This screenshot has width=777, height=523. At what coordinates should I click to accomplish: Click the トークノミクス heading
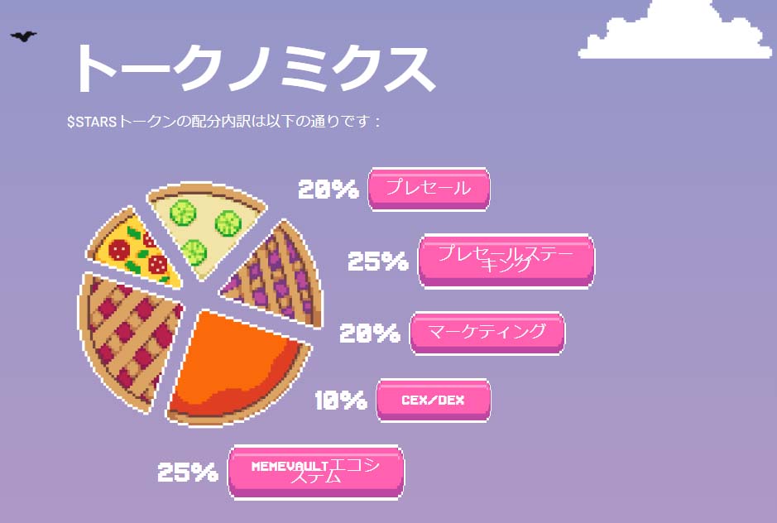click(x=253, y=68)
